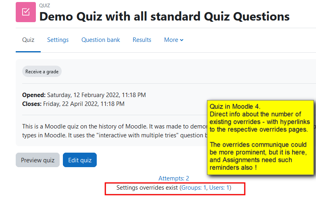Click the Opened date line
Viewport: 316px width, 205px height.
point(84,95)
